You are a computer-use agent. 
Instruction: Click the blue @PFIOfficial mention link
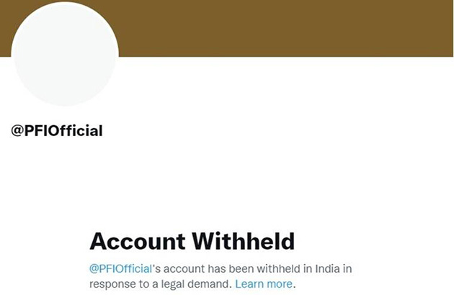coord(120,268)
